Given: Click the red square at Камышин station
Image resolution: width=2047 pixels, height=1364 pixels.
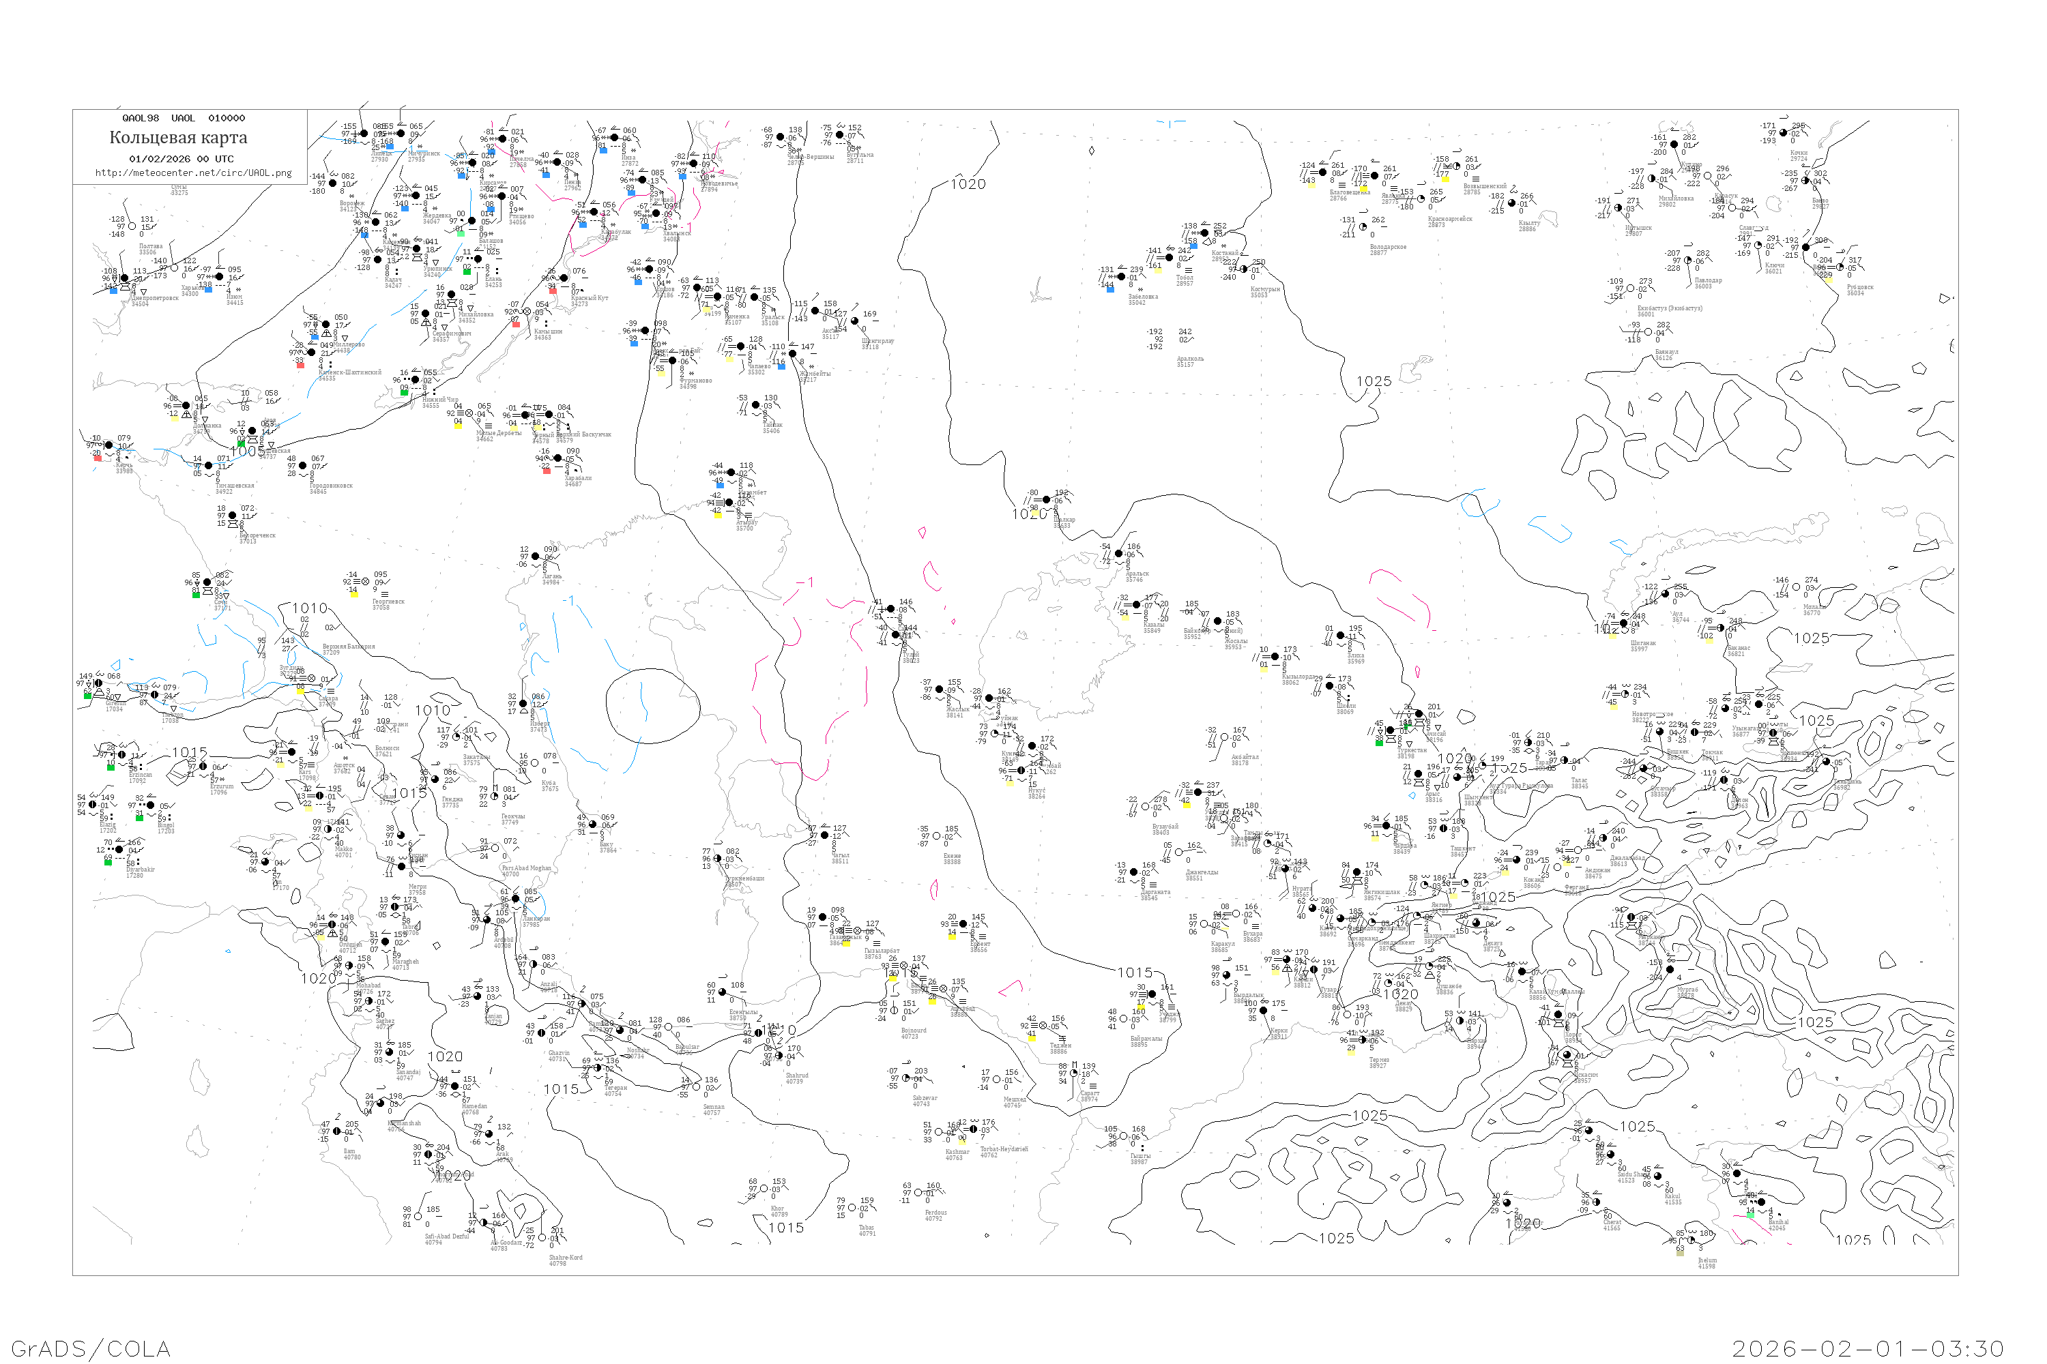Looking at the screenshot, I should tap(516, 325).
